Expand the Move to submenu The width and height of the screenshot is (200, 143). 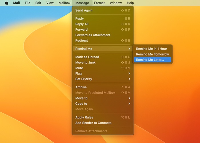tap(103, 98)
